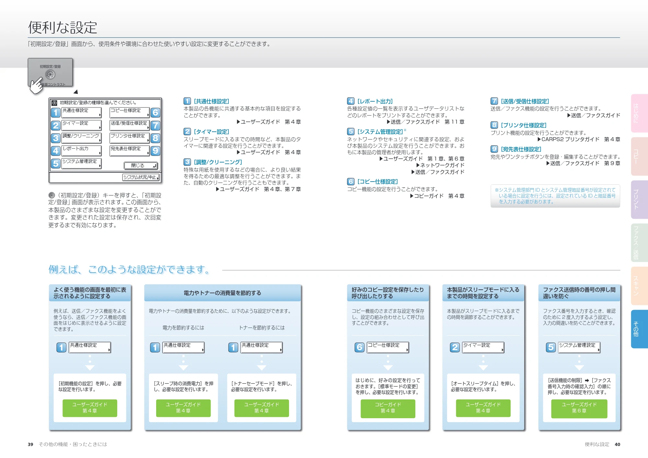Open the はじめに side tab

[x=639, y=113]
